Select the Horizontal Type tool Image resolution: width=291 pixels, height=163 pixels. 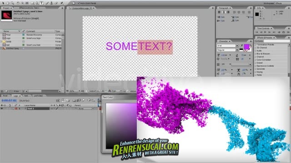click(x=41, y=3)
